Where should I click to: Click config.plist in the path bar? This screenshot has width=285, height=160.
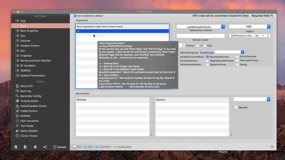click(122, 147)
